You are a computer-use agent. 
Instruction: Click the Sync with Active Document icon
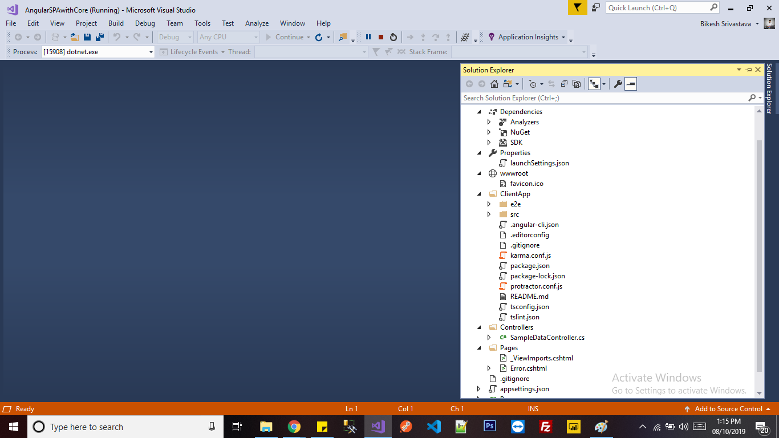click(x=552, y=83)
